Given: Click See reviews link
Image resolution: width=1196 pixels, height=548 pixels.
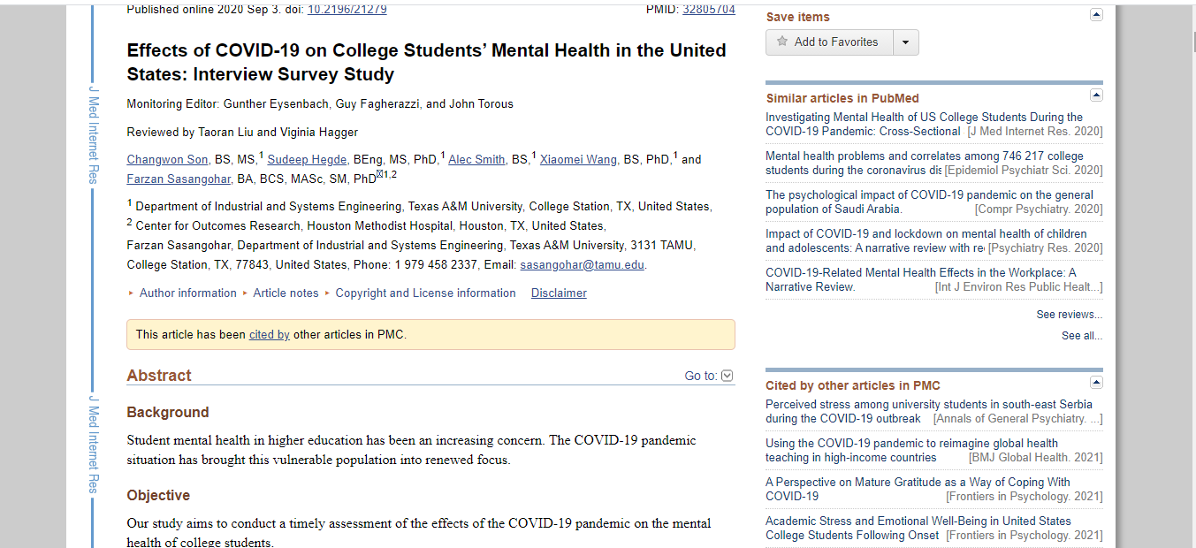Looking at the screenshot, I should [1069, 315].
